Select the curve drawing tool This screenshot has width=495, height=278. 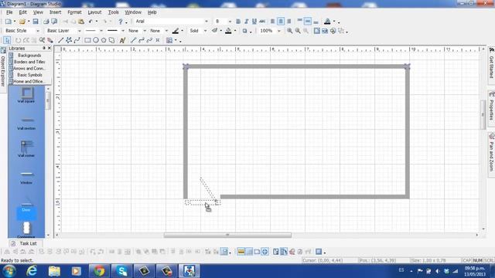coord(77,40)
